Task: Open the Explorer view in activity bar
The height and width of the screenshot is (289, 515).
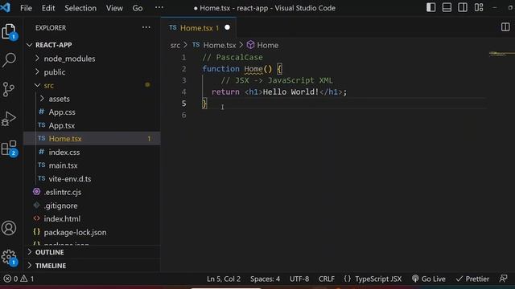Action: coord(9,32)
